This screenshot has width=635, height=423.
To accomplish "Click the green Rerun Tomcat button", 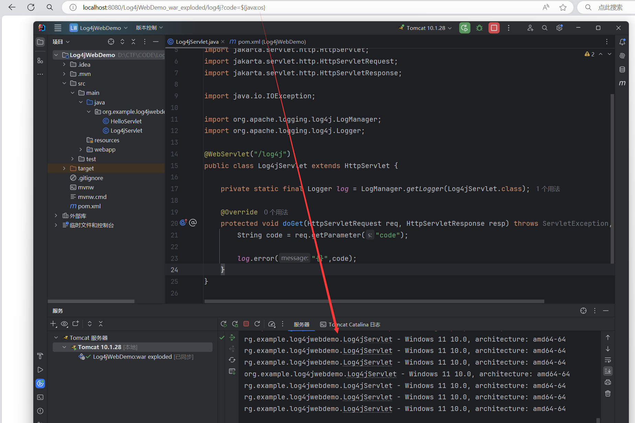I will click(x=464, y=28).
